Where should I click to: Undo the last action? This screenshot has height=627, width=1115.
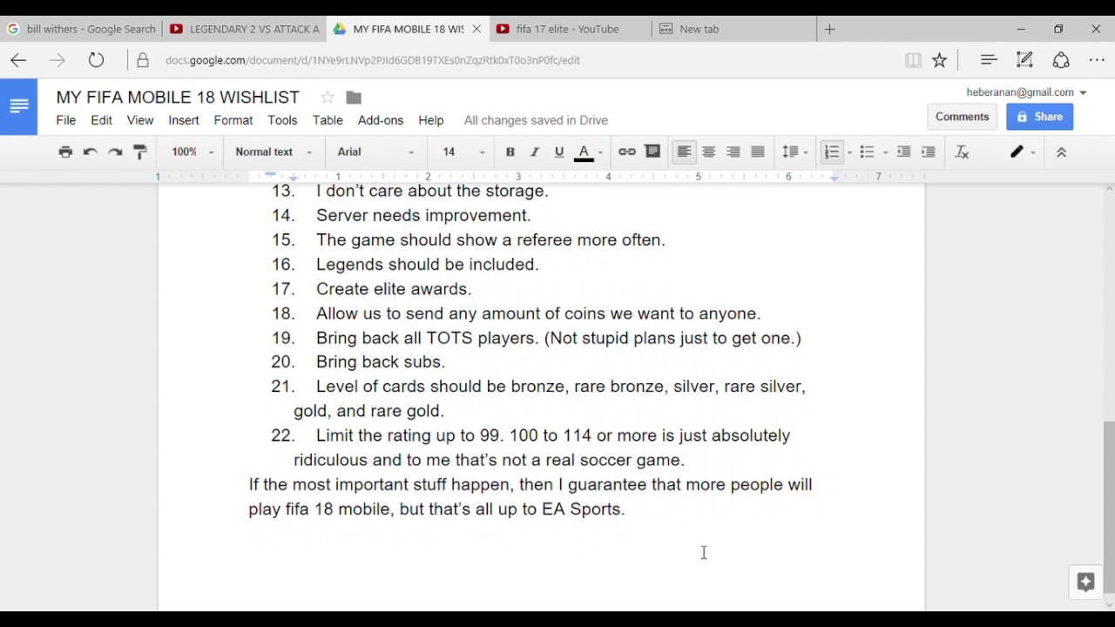[90, 152]
